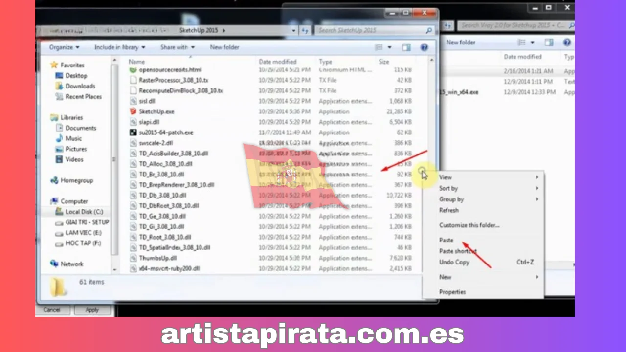626x352 pixels.
Task: Click the search field in the Vray window
Action: (x=515, y=25)
